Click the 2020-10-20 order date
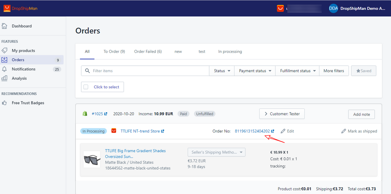The height and width of the screenshot is (194, 391). click(124, 114)
